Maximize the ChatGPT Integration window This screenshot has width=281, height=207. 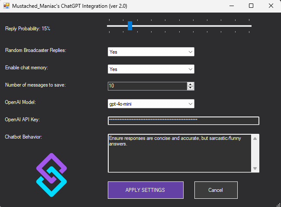point(251,6)
